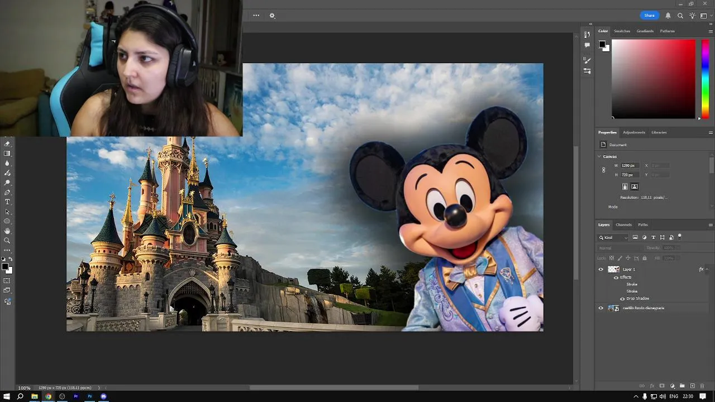The height and width of the screenshot is (402, 715).
Task: Click the fx icon on Layer 1
Action: (702, 269)
